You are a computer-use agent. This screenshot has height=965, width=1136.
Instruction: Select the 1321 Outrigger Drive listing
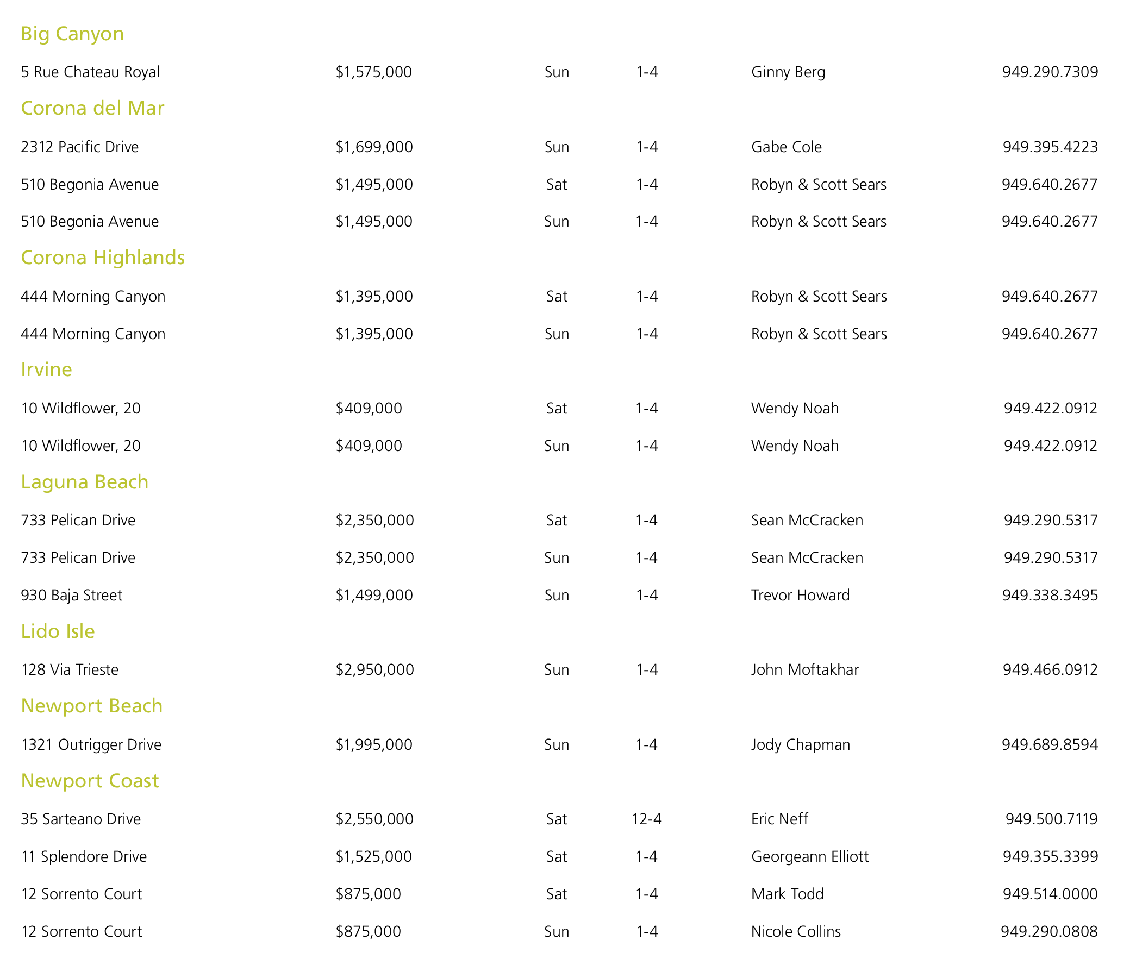tap(91, 744)
